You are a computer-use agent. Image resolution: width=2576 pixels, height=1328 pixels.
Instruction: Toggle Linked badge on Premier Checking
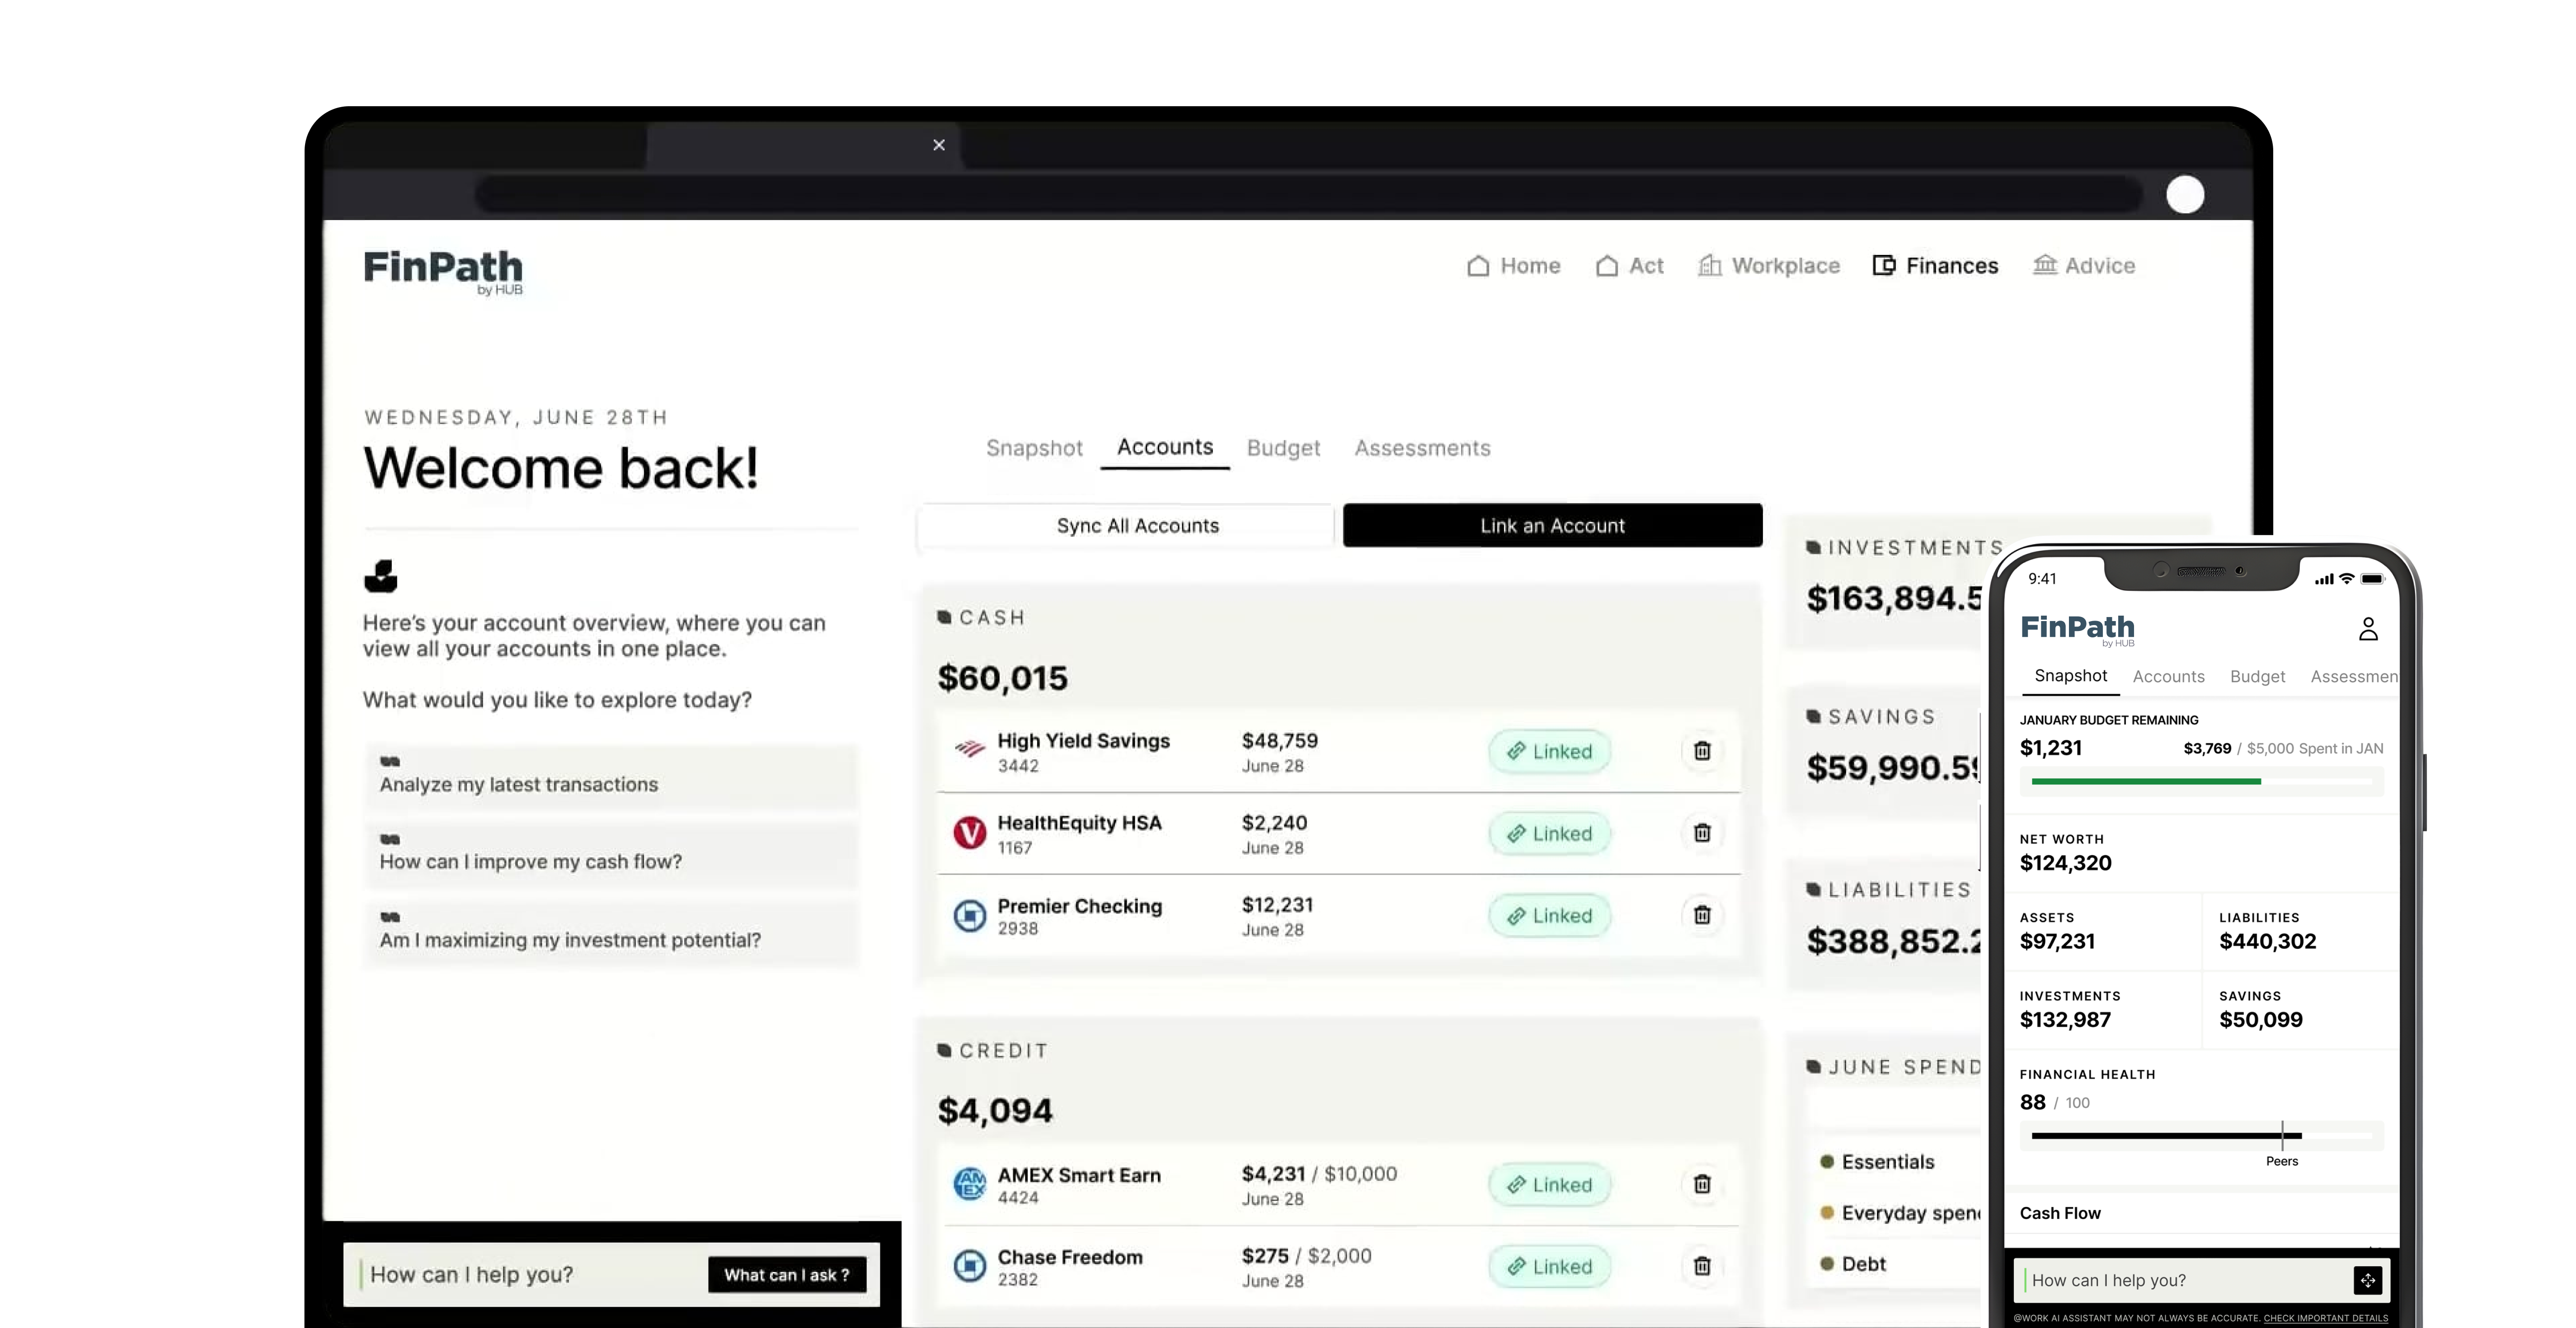[1549, 915]
